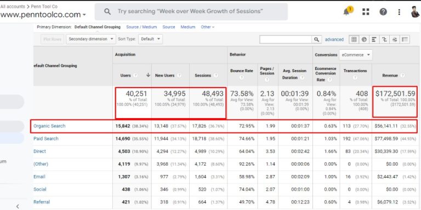Open the eCommerce conversions dropdown
The image size is (421, 210).
355,55
